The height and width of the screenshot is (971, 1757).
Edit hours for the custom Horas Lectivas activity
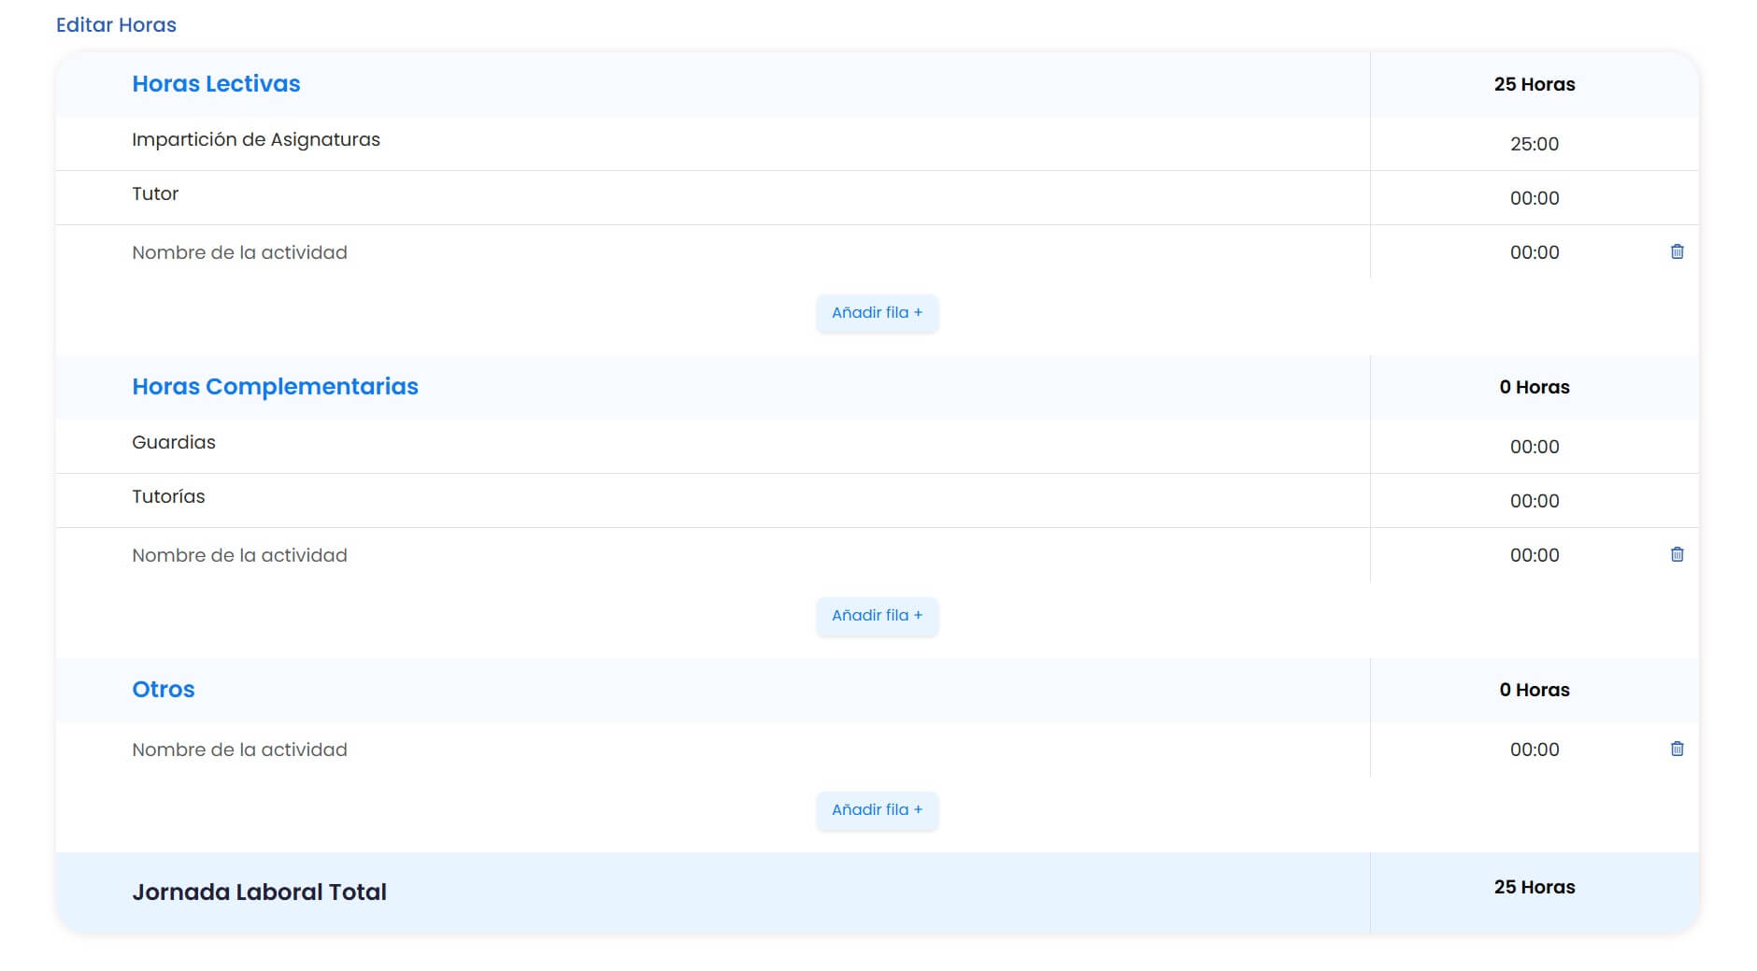coord(1535,252)
